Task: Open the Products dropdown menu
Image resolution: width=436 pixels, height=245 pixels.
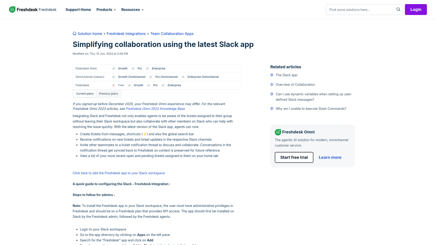Action: pos(106,10)
